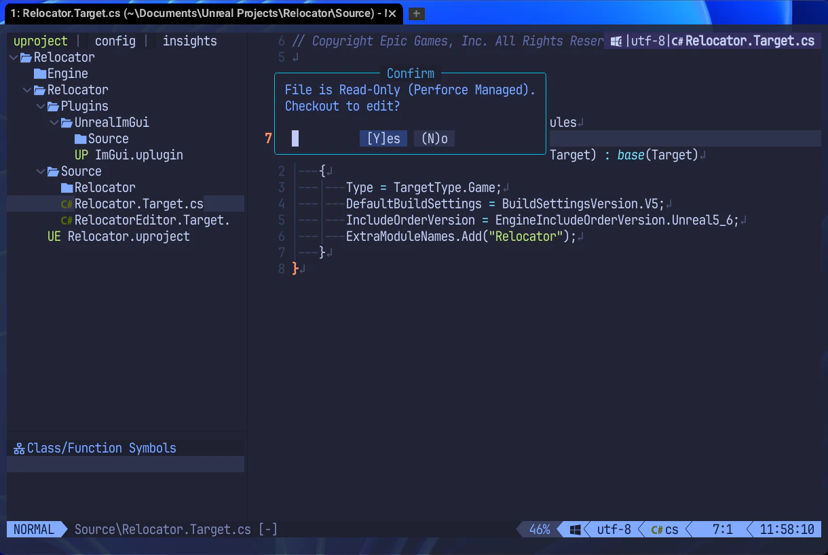Confirm checkout with the [Y]es button
828x555 pixels.
pyautogui.click(x=383, y=139)
